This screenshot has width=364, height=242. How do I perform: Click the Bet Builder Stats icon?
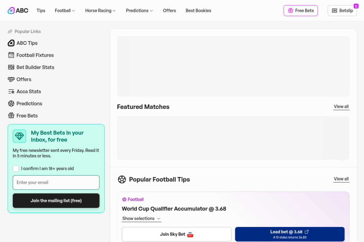pos(11,67)
